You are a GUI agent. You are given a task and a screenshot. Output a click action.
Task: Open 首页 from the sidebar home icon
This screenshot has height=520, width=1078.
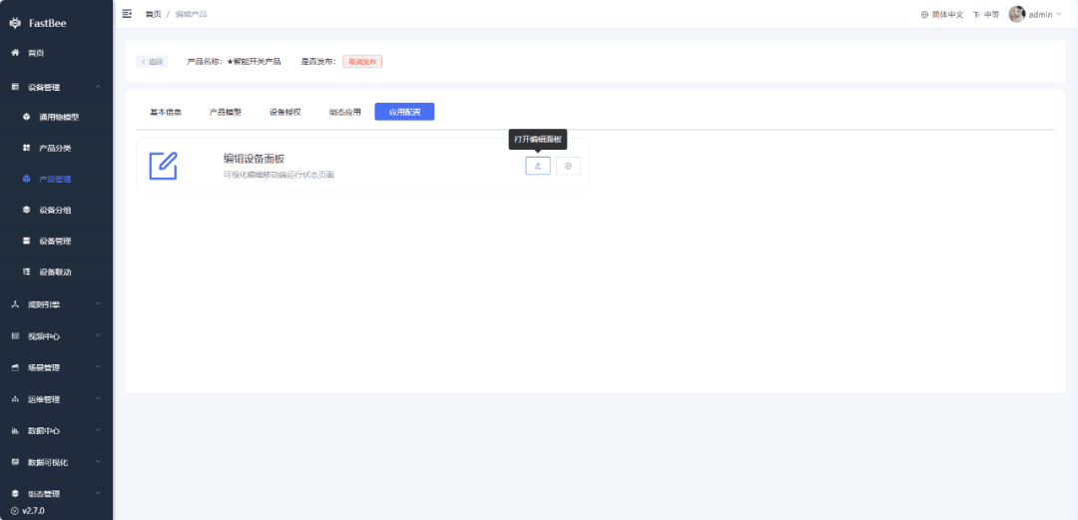pos(15,53)
